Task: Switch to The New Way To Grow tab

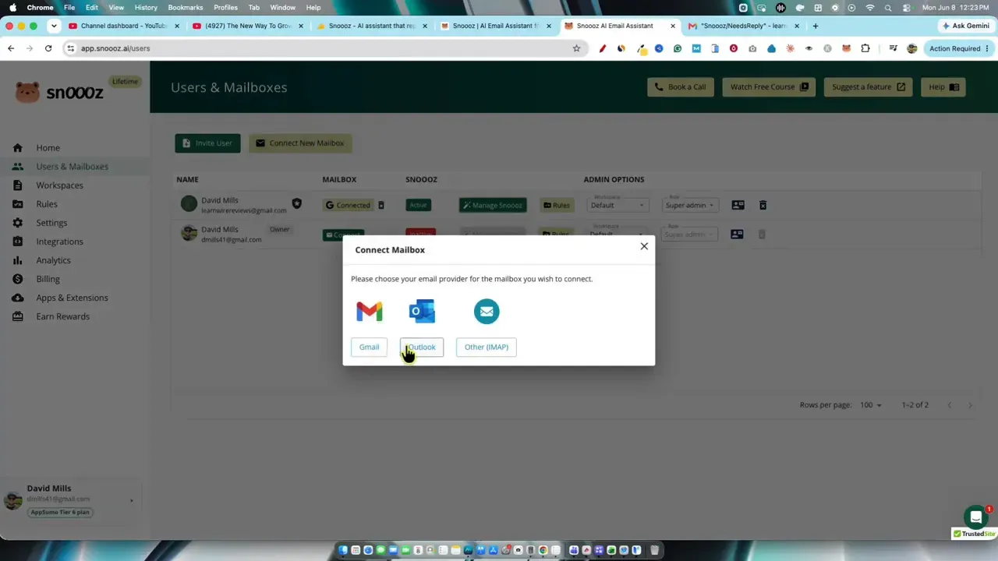Action: [248, 26]
